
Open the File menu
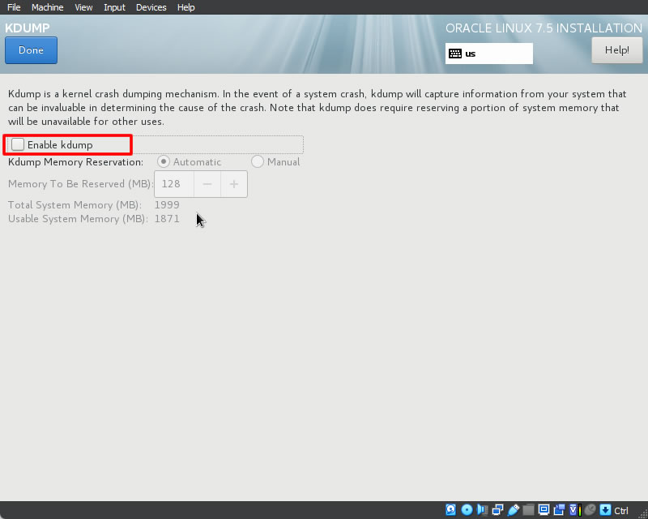(x=14, y=7)
